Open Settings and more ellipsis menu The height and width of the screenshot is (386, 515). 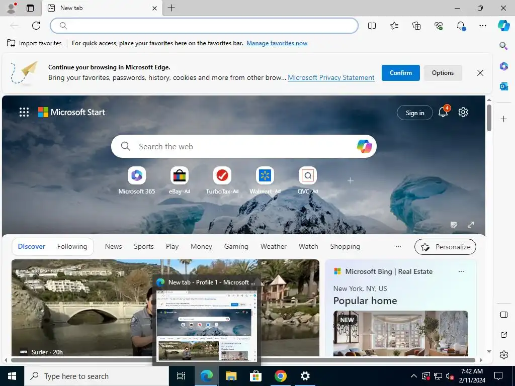tap(483, 26)
